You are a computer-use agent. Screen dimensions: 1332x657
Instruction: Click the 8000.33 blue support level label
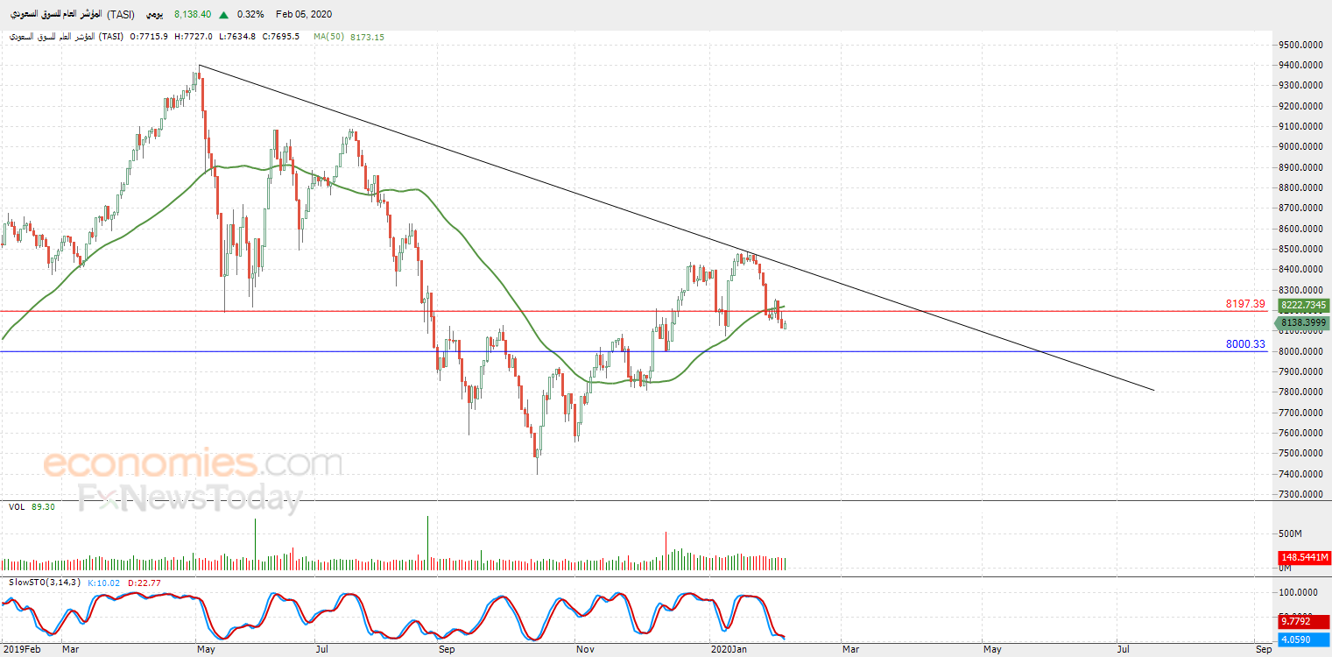tap(1245, 344)
